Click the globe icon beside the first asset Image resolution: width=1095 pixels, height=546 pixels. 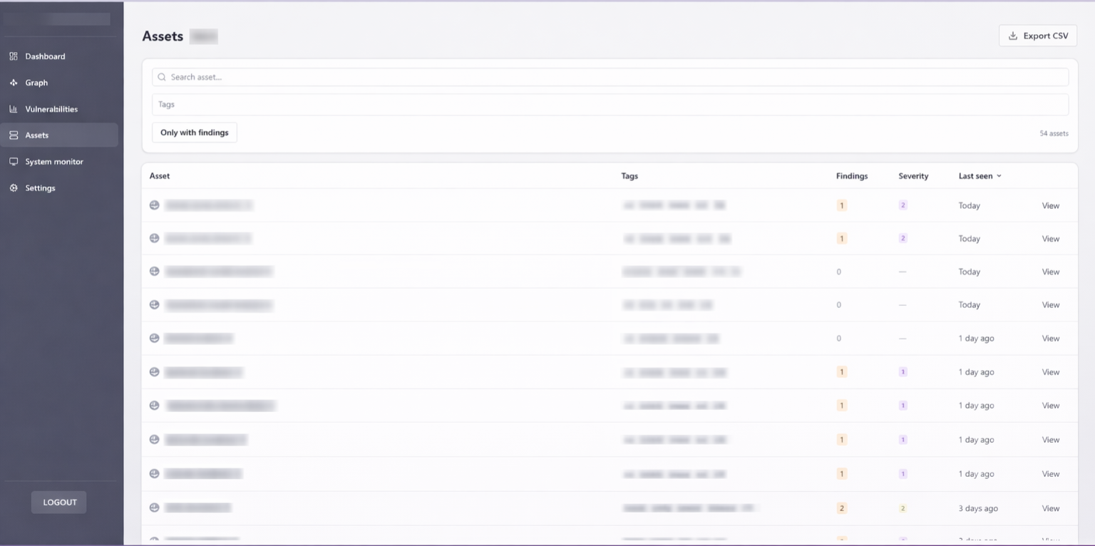click(154, 205)
